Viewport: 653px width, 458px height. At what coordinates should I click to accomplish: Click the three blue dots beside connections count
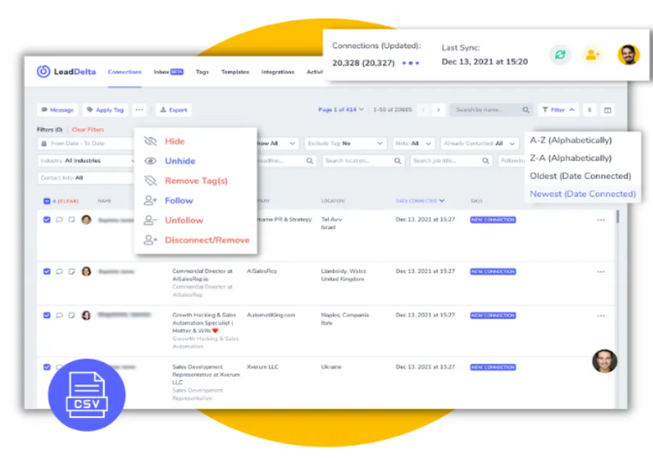coord(410,63)
